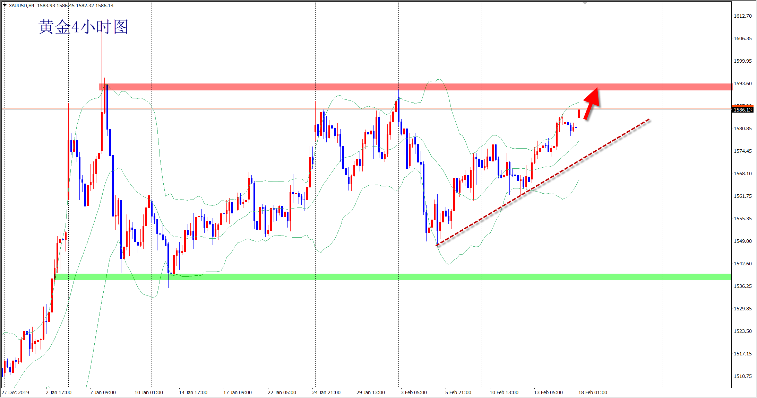Click the black 1586.13 current price tag
757x398 pixels.
click(742, 110)
